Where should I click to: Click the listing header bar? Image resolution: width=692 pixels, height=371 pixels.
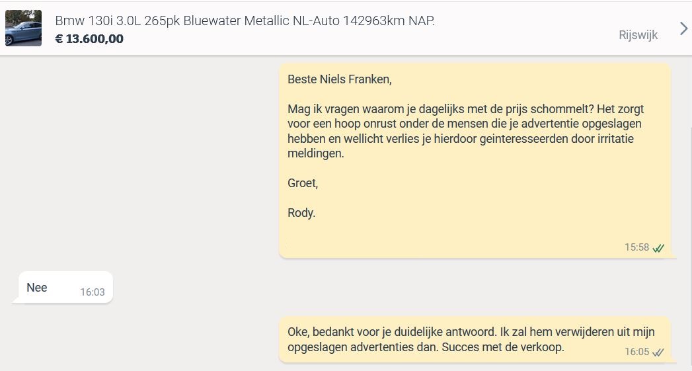click(x=346, y=28)
